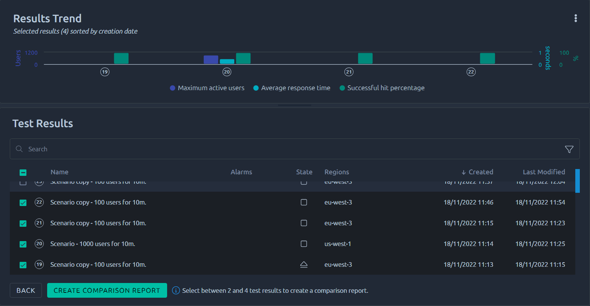
Task: Toggle Average response time legend entry
Action: click(x=292, y=88)
